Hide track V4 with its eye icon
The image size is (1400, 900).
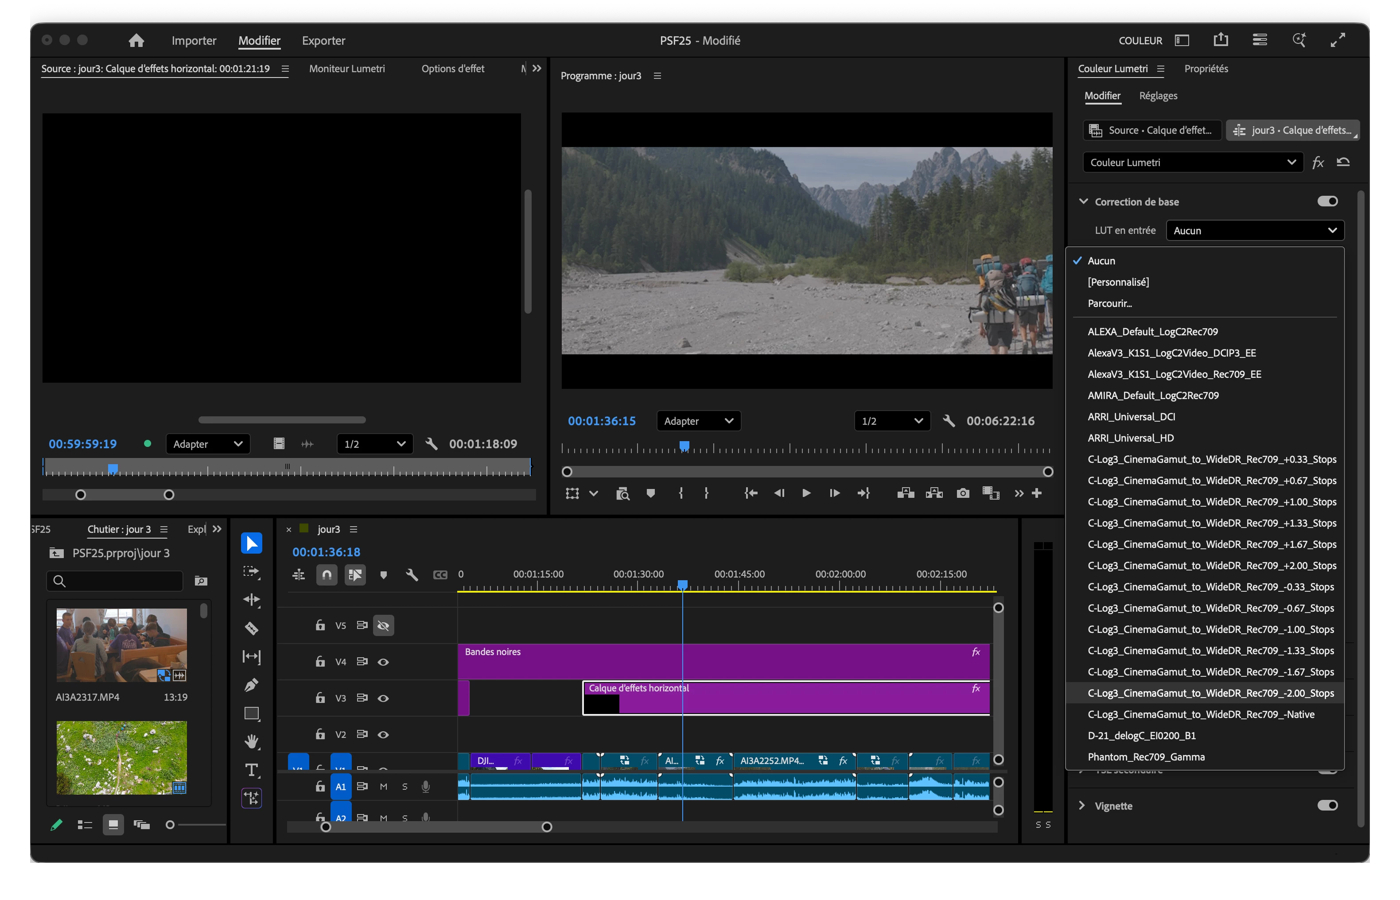[383, 662]
